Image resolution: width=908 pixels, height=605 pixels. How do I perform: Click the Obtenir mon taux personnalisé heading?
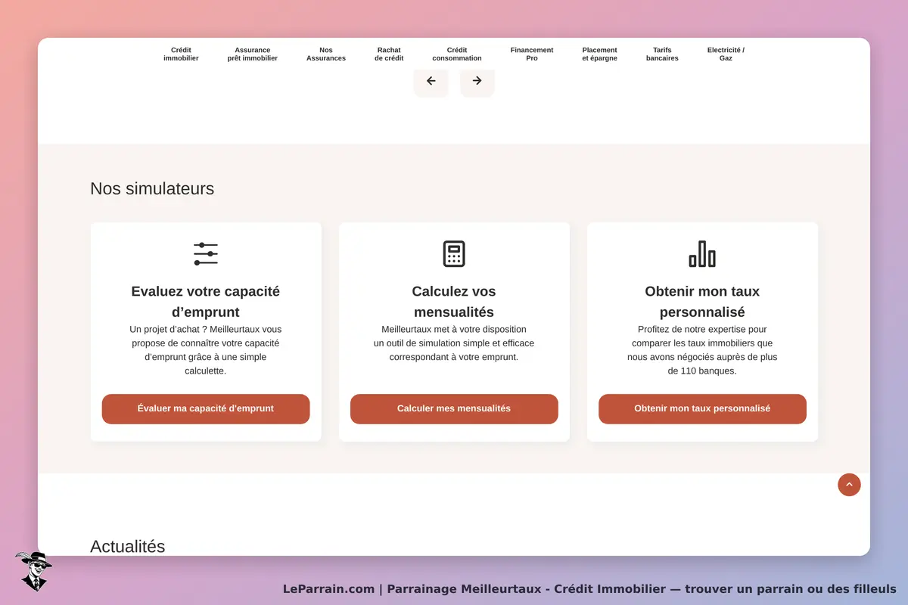pyautogui.click(x=702, y=302)
